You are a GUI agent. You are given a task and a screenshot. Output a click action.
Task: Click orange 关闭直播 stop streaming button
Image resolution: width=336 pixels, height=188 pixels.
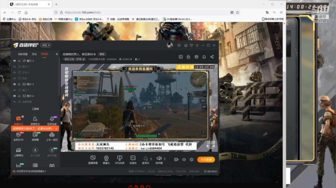point(206,160)
